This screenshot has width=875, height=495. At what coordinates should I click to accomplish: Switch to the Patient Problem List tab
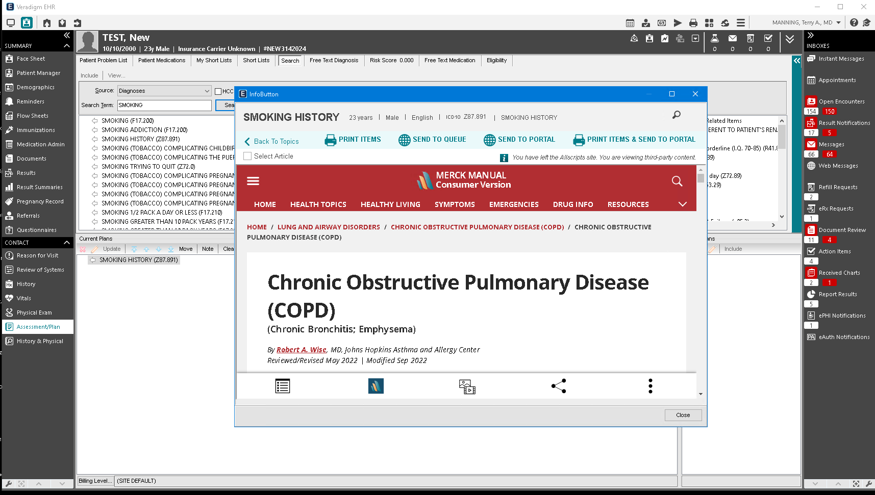pyautogui.click(x=103, y=60)
